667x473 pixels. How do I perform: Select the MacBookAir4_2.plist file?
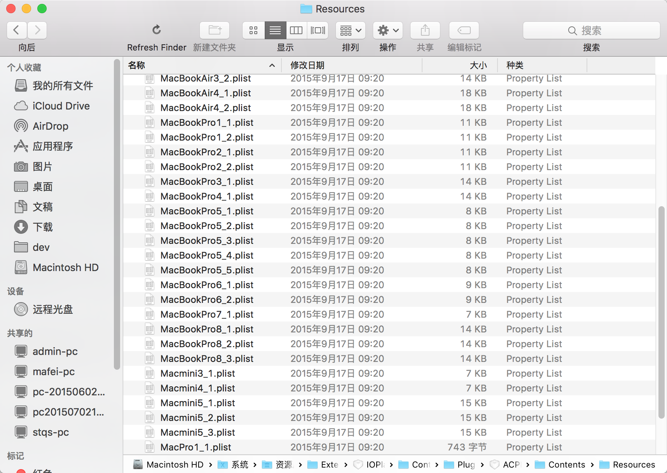click(389, 108)
